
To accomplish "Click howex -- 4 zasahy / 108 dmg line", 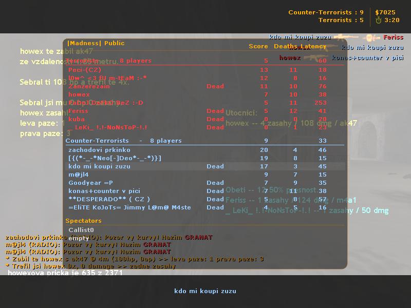I will 291,123.
